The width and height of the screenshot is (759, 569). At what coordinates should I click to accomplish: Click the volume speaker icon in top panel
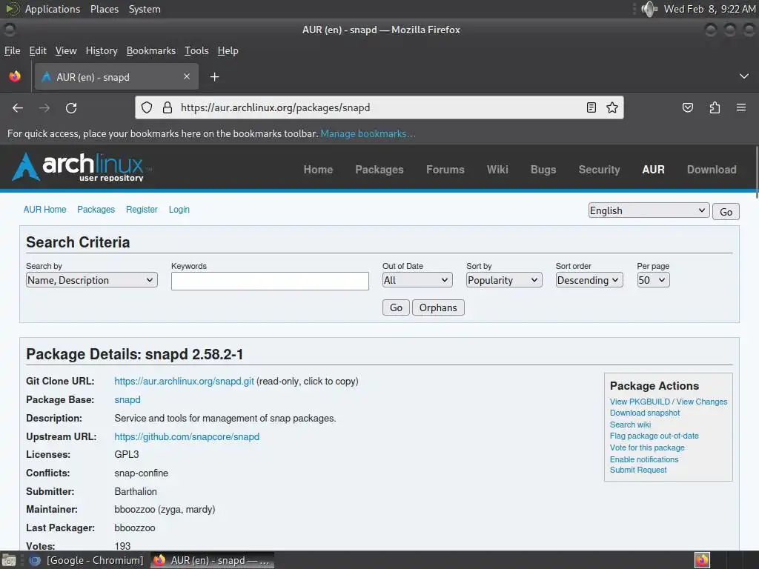(x=649, y=9)
